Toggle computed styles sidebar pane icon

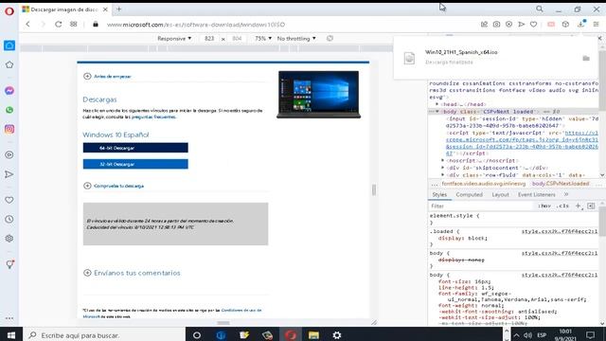591,206
